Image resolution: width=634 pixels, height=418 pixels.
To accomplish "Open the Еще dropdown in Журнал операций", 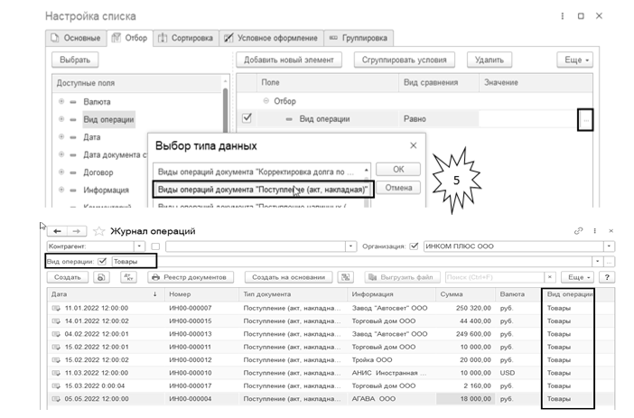I will point(579,277).
